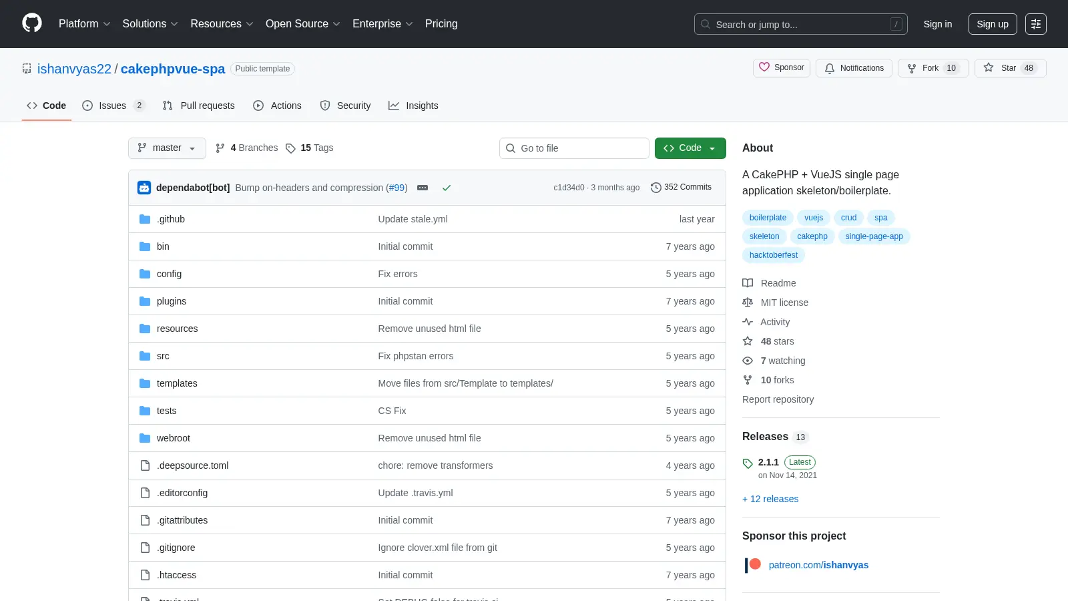Click the fork icon in the Fork button
Screen dimensions: 1068x601
tap(912, 68)
